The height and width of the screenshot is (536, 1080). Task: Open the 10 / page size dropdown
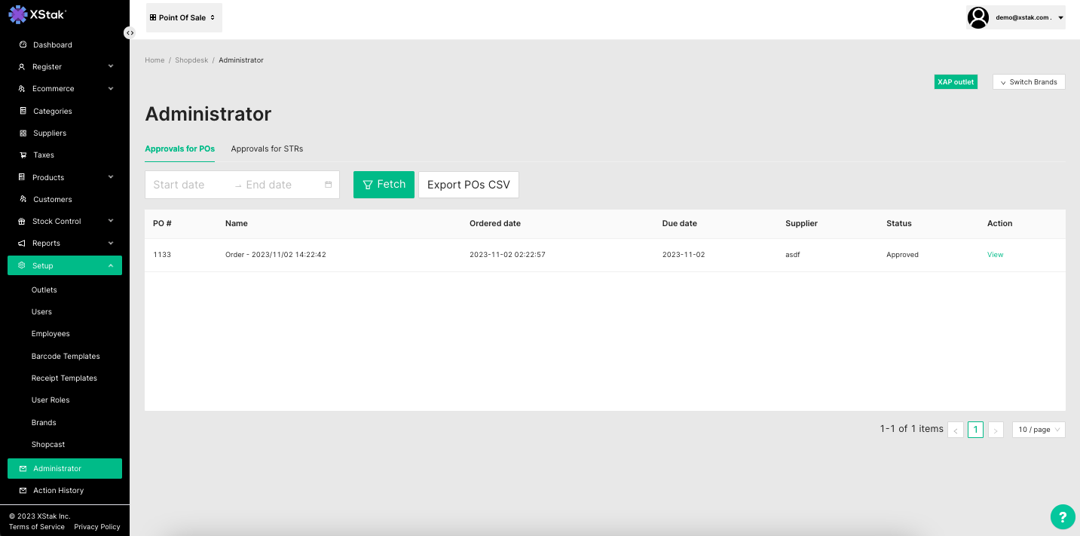tap(1038, 430)
